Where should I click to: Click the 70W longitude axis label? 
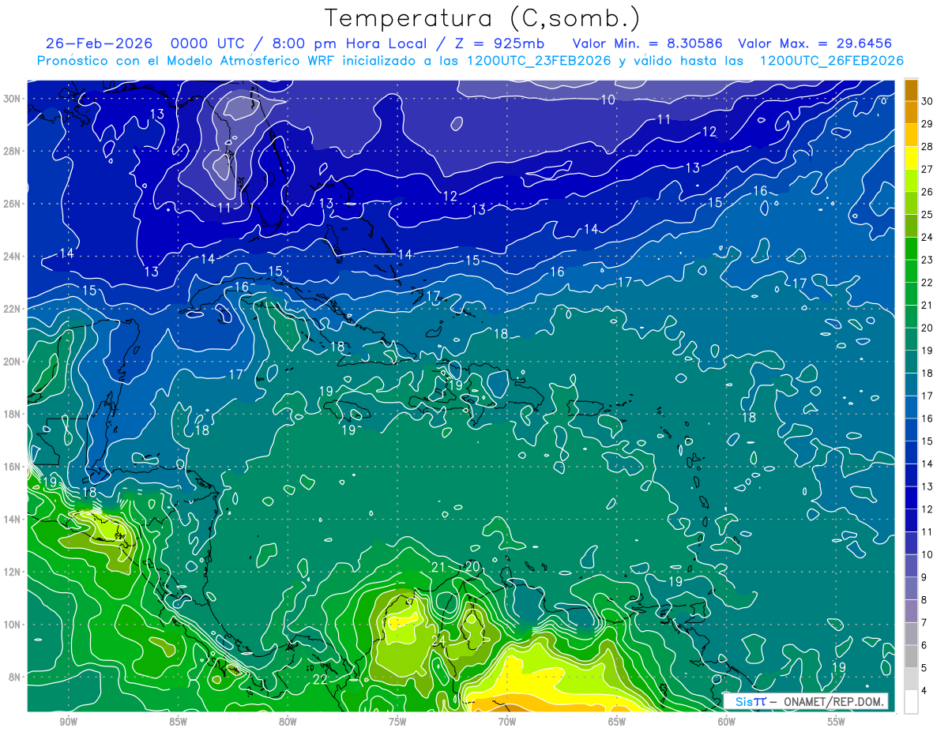[507, 722]
